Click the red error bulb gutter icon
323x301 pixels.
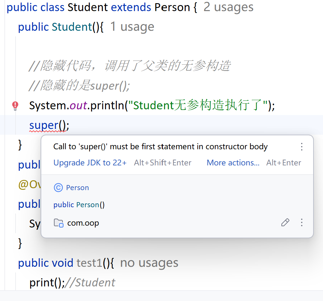[x=15, y=106]
